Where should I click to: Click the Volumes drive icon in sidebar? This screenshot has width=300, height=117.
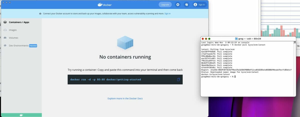[5, 38]
